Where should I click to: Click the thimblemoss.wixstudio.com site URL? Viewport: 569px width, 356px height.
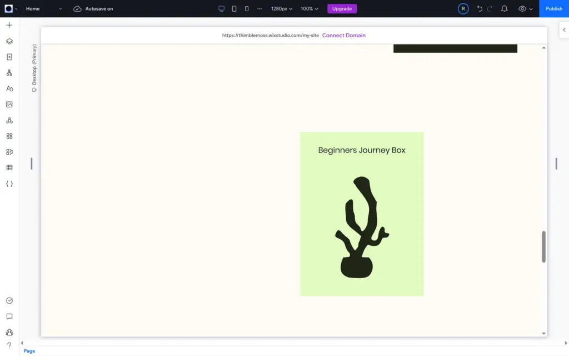tap(271, 35)
